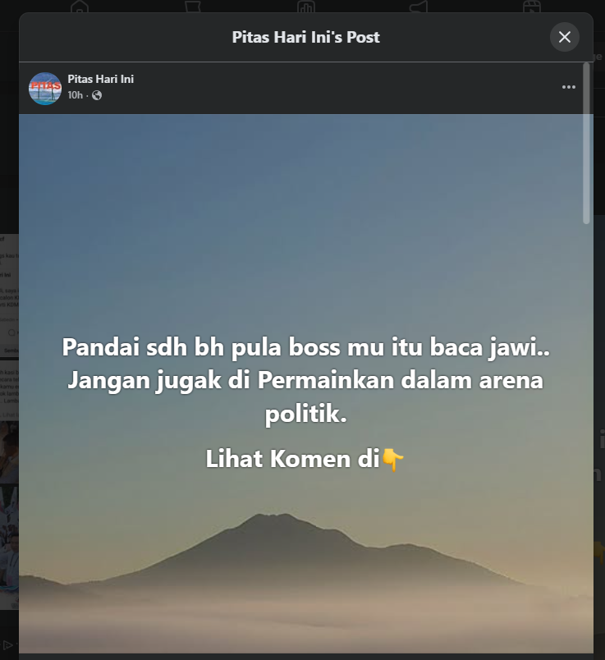The width and height of the screenshot is (605, 660).
Task: Click the pointing-down hand emoji
Action: [392, 459]
